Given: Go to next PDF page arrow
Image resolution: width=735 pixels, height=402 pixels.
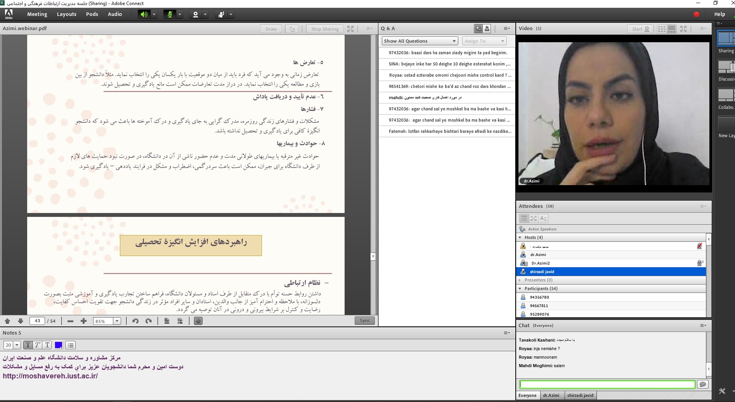Looking at the screenshot, I should pyautogui.click(x=21, y=321).
